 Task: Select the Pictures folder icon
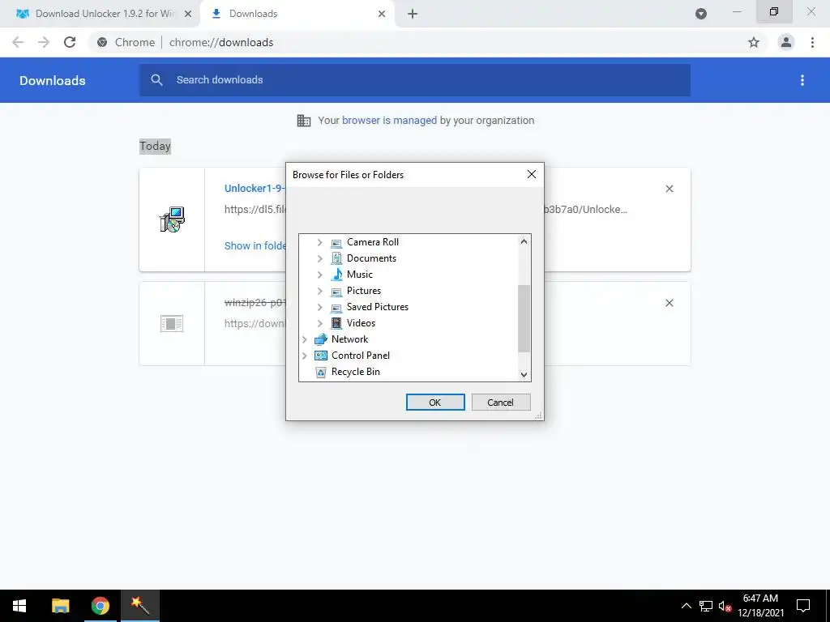tap(336, 292)
